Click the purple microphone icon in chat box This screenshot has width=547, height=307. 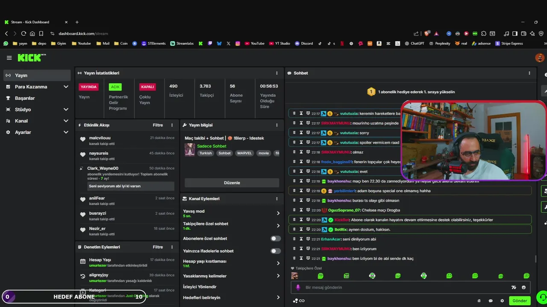pyautogui.click(x=298, y=287)
